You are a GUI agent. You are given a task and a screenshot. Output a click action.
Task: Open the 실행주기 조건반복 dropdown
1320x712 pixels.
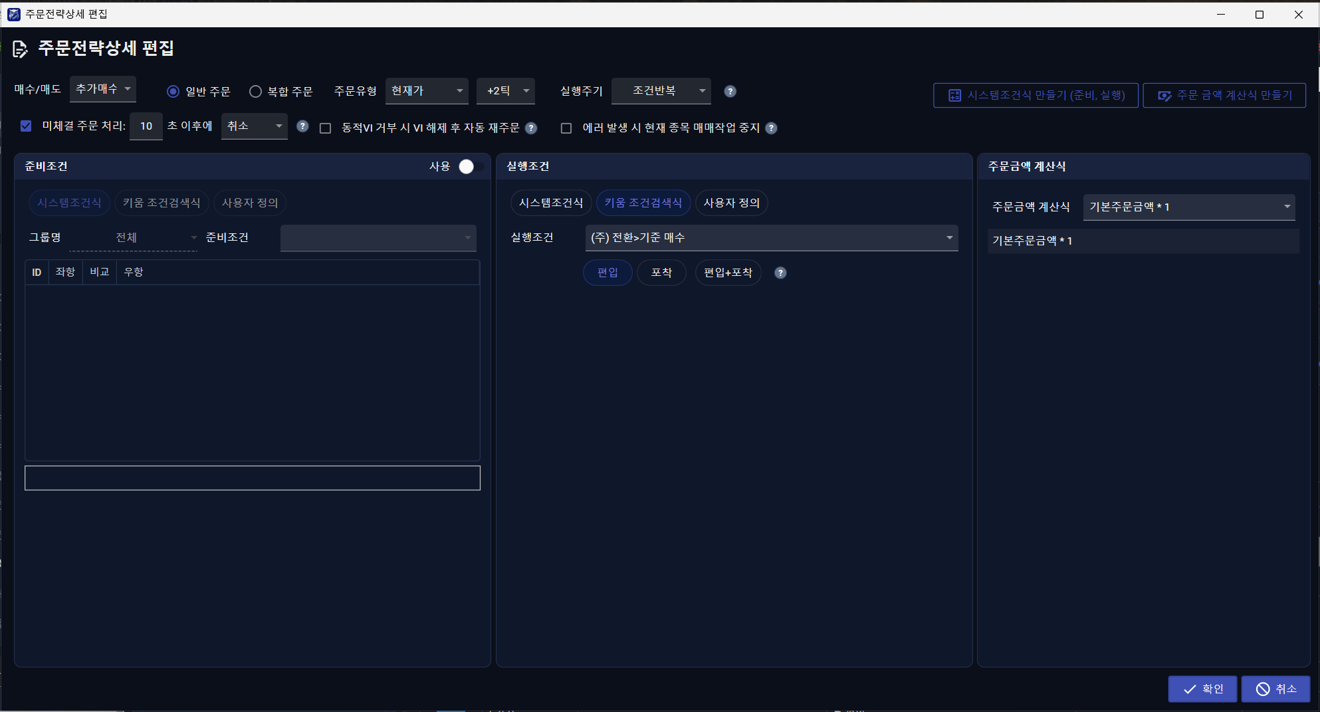661,91
